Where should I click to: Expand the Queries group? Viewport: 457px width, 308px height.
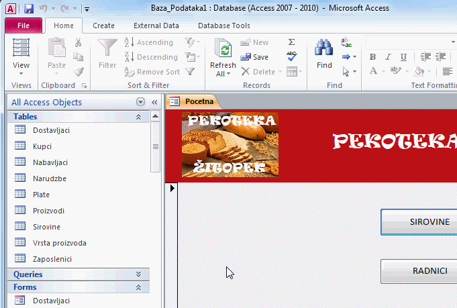point(138,274)
